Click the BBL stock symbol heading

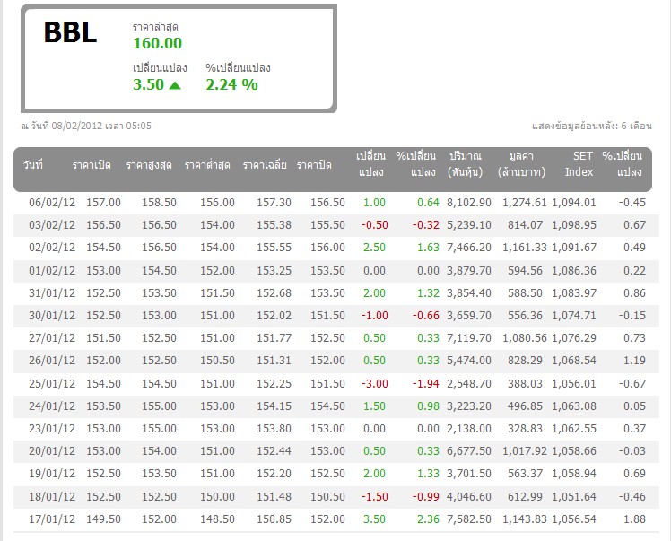click(70, 33)
